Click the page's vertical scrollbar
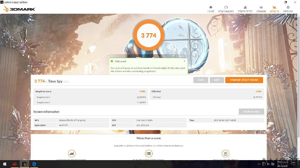Screen dimensions: 300x168 [299, 76]
